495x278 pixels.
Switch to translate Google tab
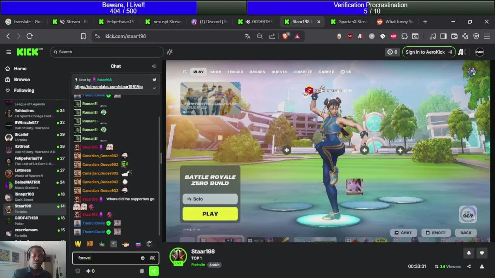tap(24, 22)
